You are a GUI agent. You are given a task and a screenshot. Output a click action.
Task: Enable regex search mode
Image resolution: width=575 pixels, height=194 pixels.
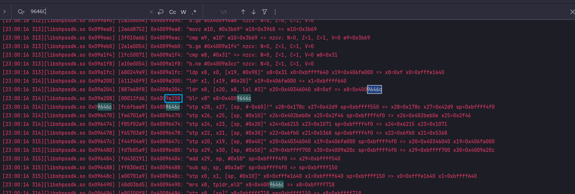click(194, 12)
